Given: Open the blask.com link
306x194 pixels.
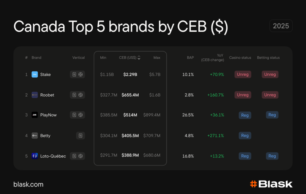Looking at the screenshot, I should [28, 184].
